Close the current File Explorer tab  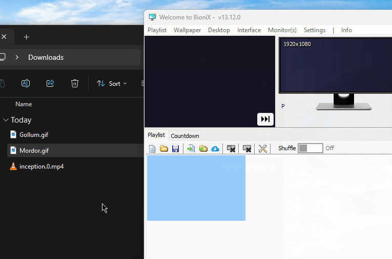(x=4, y=37)
